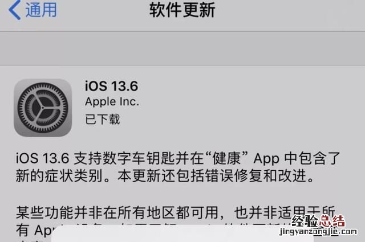365x242 pixels.
Task: Tap the line 新的症状类别。本更新还包括错误修复和改进
Action: (x=165, y=176)
